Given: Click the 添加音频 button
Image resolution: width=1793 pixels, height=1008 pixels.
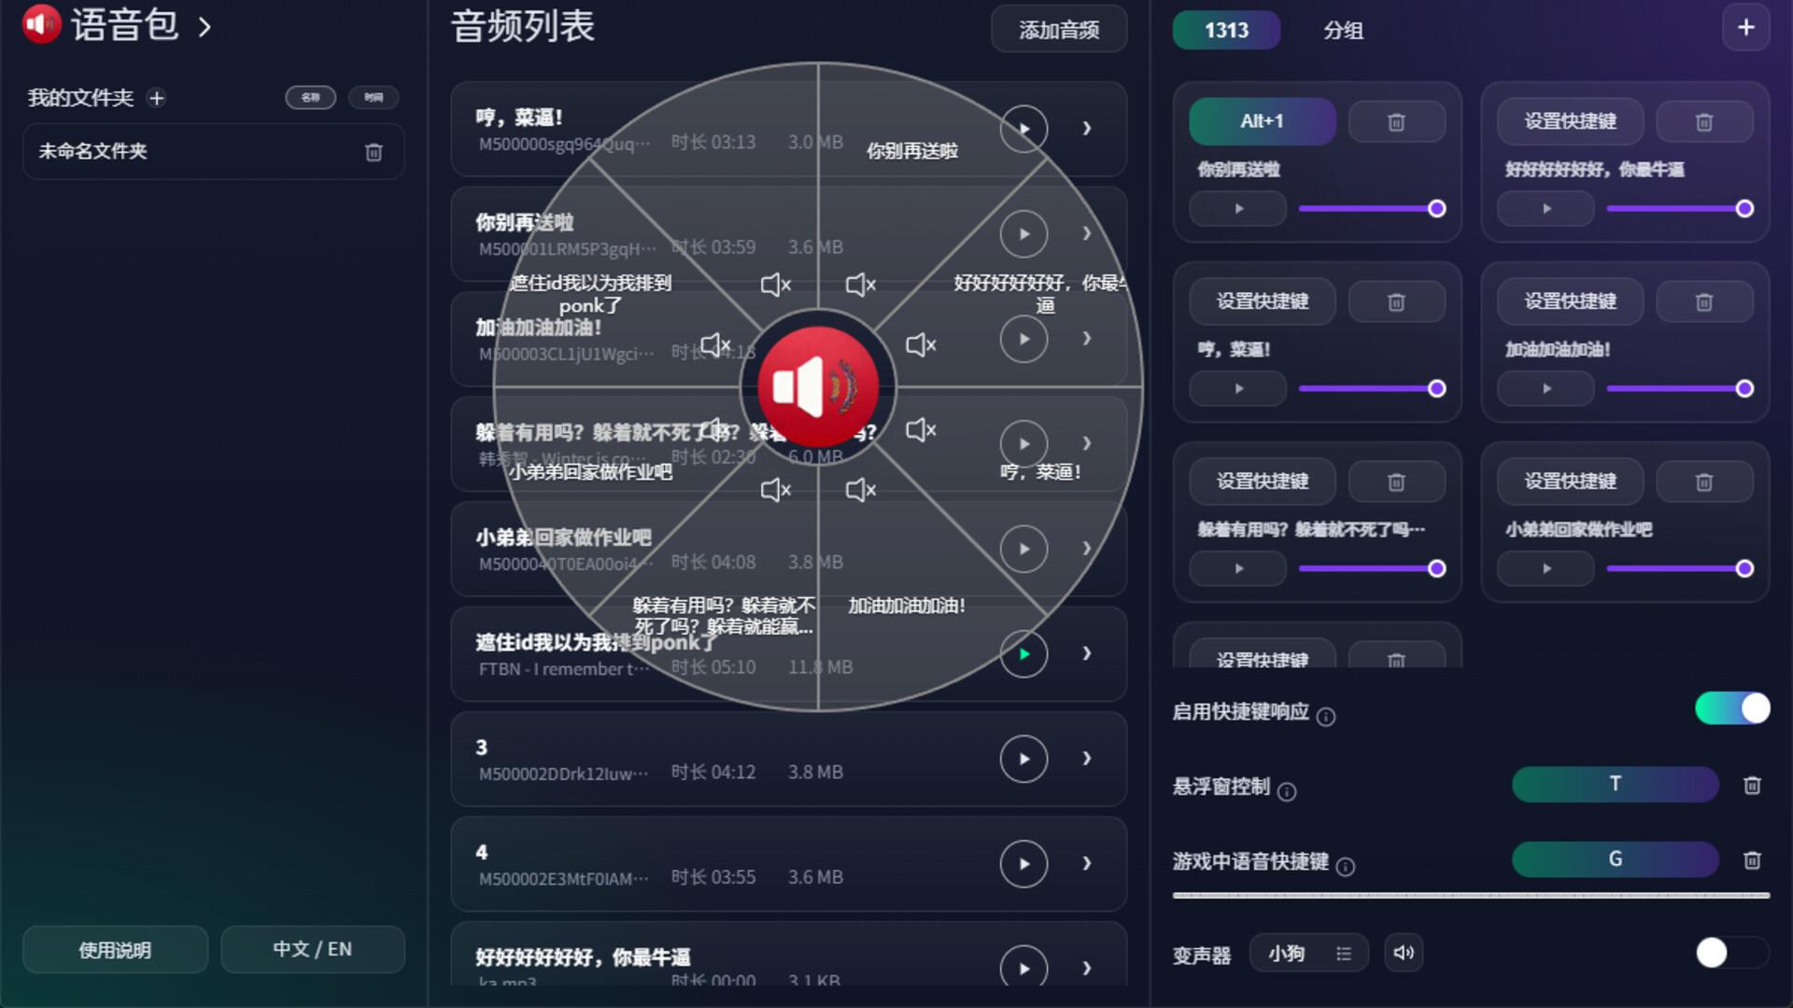Looking at the screenshot, I should tap(1059, 30).
